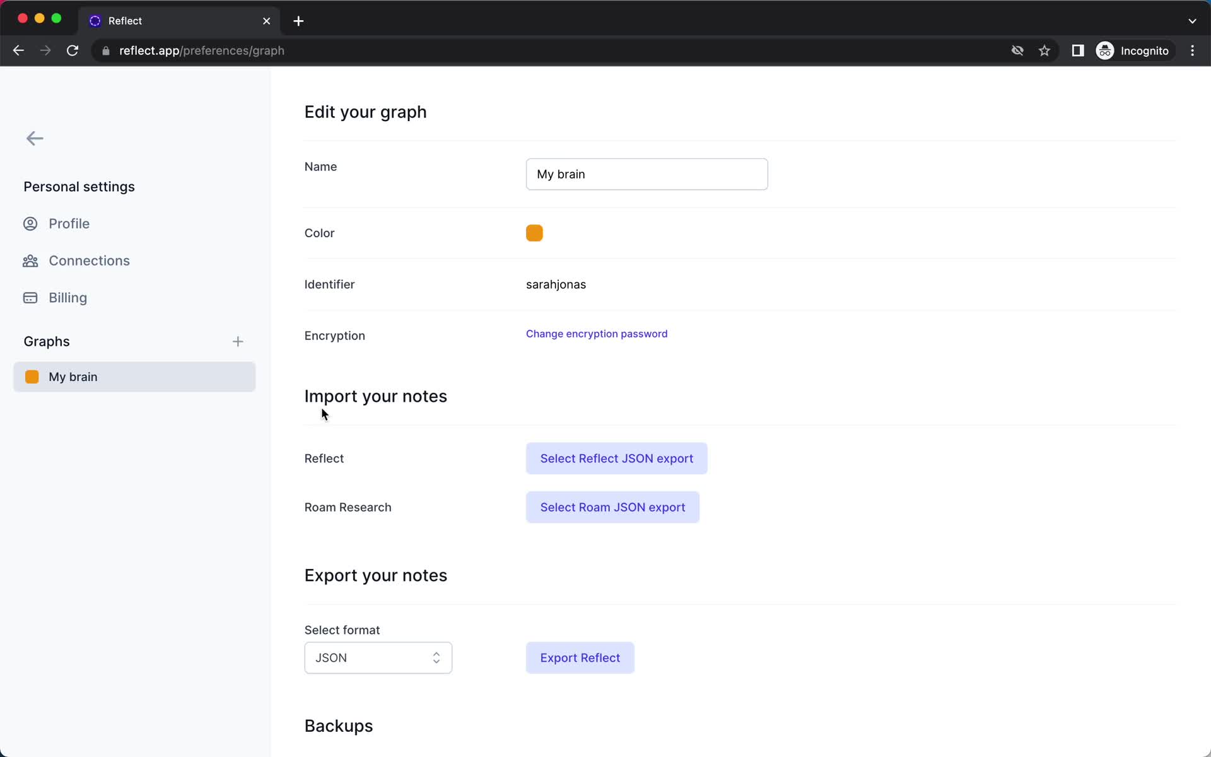Click the Billing icon in sidebar
This screenshot has width=1211, height=757.
pyautogui.click(x=32, y=297)
